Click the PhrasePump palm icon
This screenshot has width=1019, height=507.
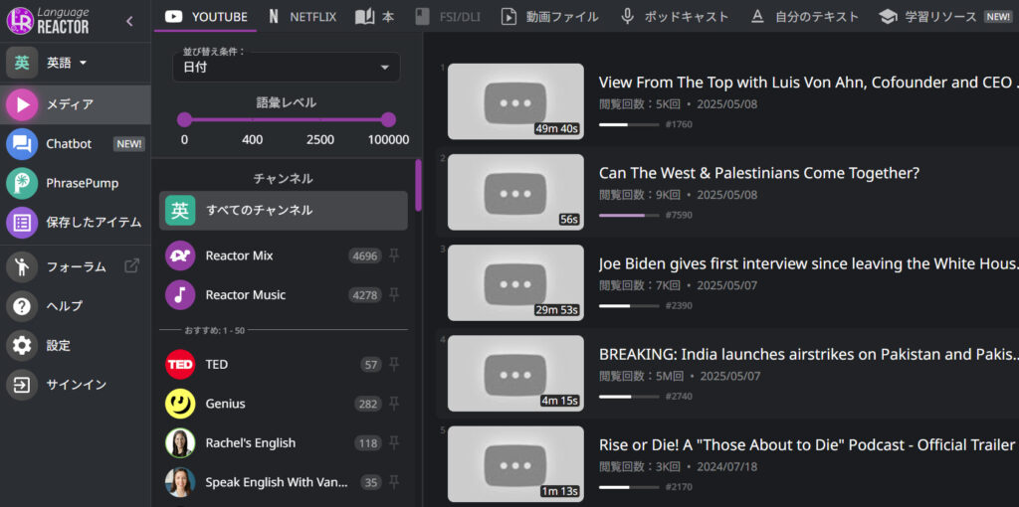click(22, 183)
